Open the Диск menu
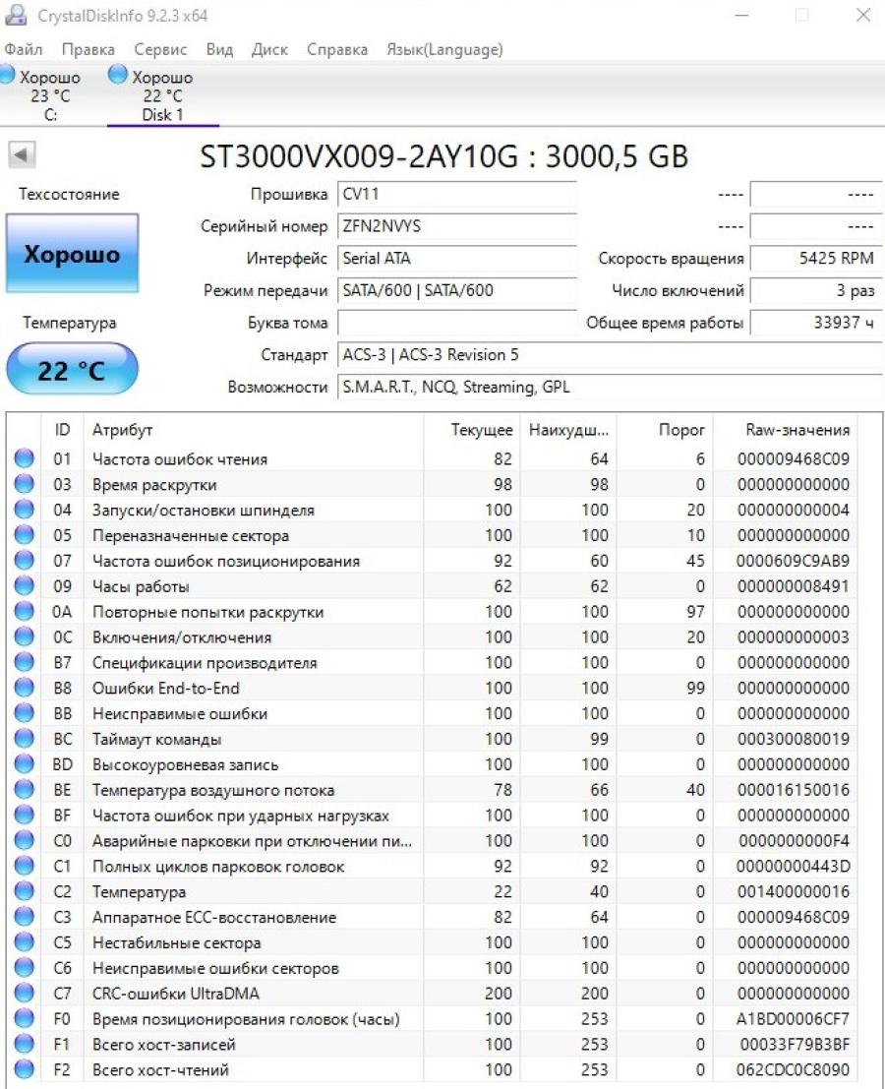 click(269, 49)
